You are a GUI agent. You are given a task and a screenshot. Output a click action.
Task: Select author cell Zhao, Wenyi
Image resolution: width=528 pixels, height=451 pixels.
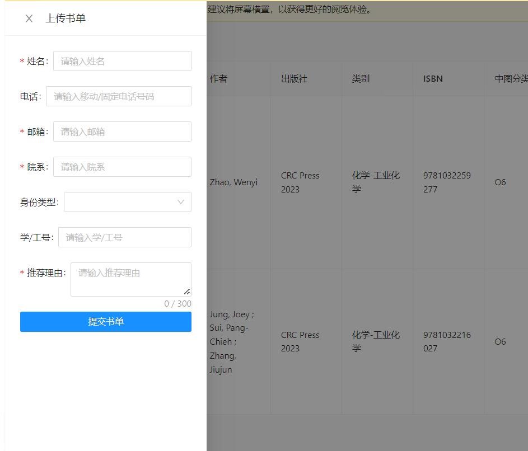[233, 182]
